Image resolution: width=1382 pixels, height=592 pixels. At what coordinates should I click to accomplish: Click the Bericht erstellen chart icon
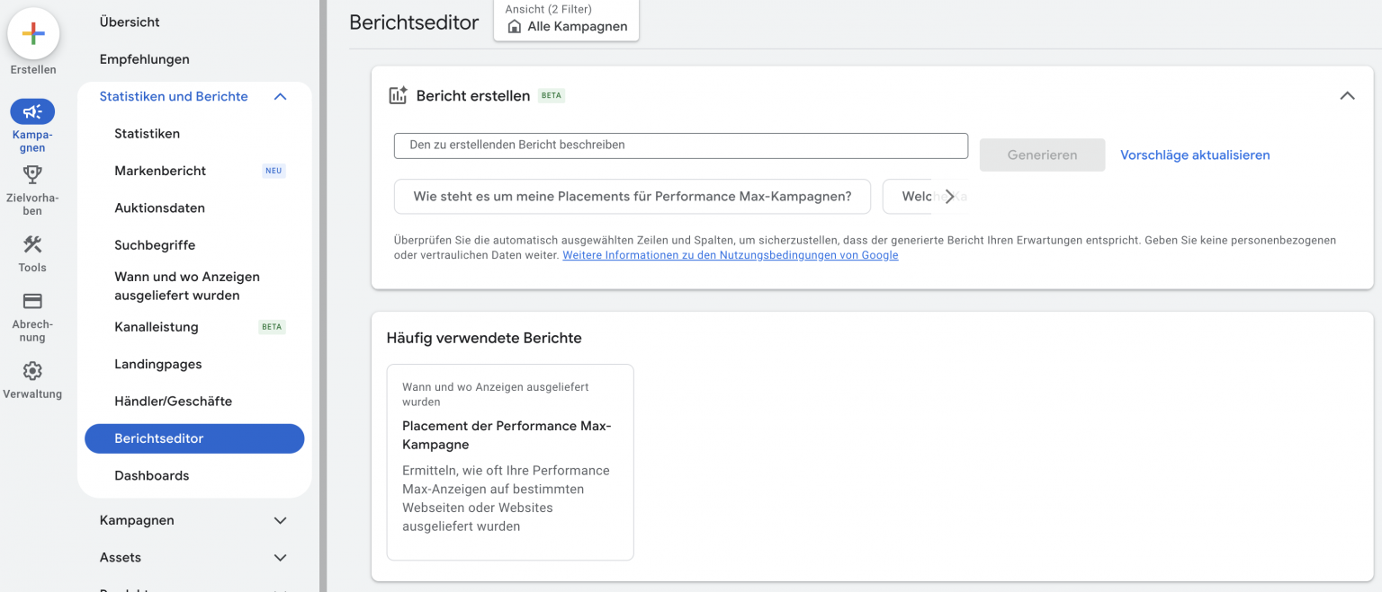click(397, 94)
